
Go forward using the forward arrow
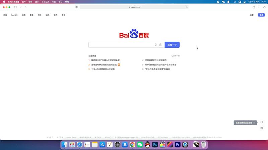pyautogui.click(x=26, y=7)
